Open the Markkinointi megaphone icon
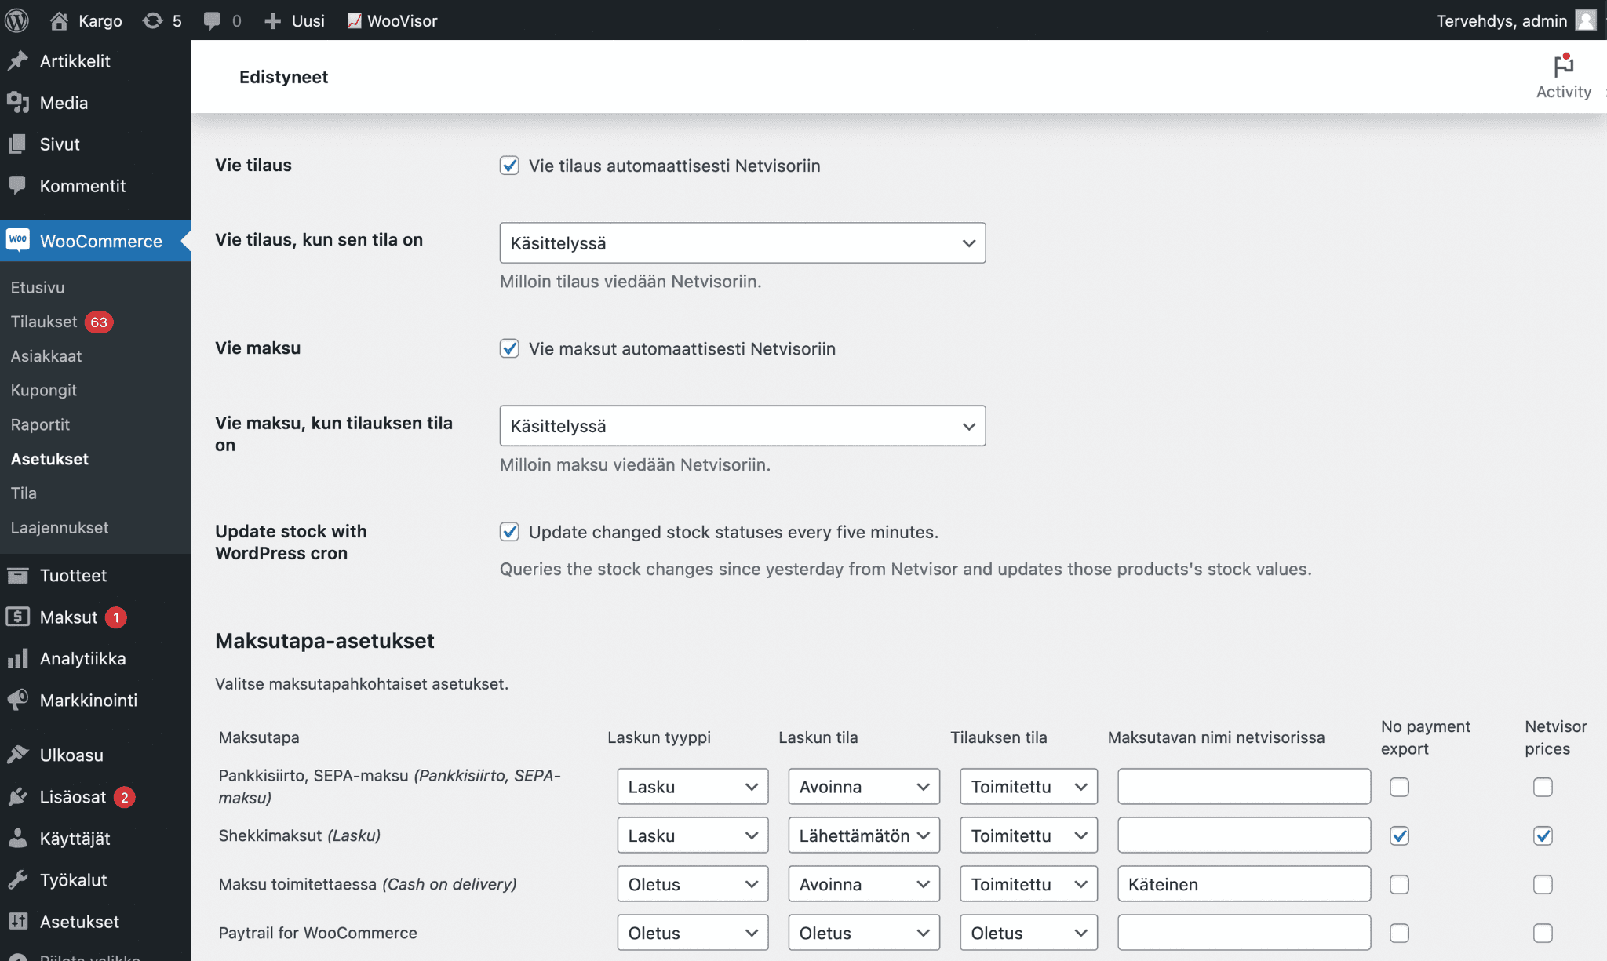This screenshot has height=961, width=1607. pyautogui.click(x=18, y=700)
